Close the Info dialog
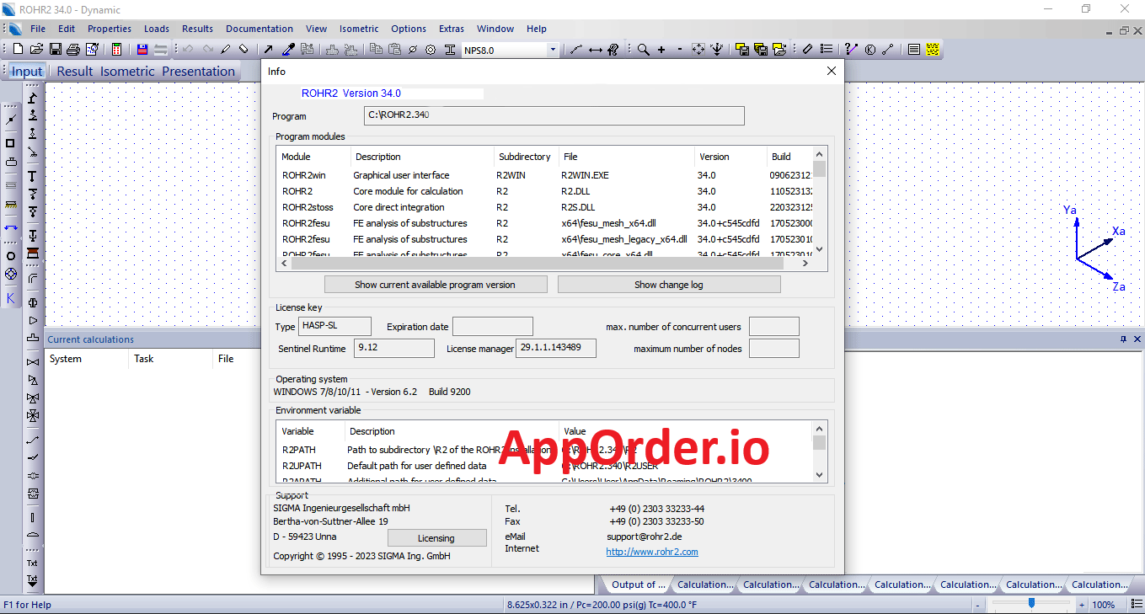Screen dimensions: 1145x614 pos(832,71)
